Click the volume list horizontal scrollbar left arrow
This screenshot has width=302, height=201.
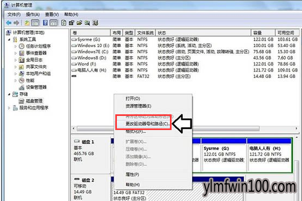[74, 128]
